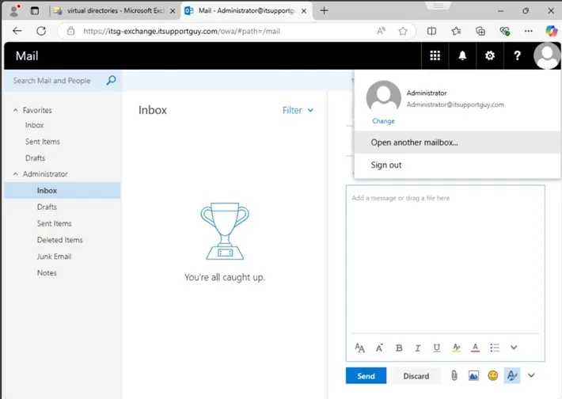
Task: Collapse the Favorites folder group
Action: click(x=15, y=111)
